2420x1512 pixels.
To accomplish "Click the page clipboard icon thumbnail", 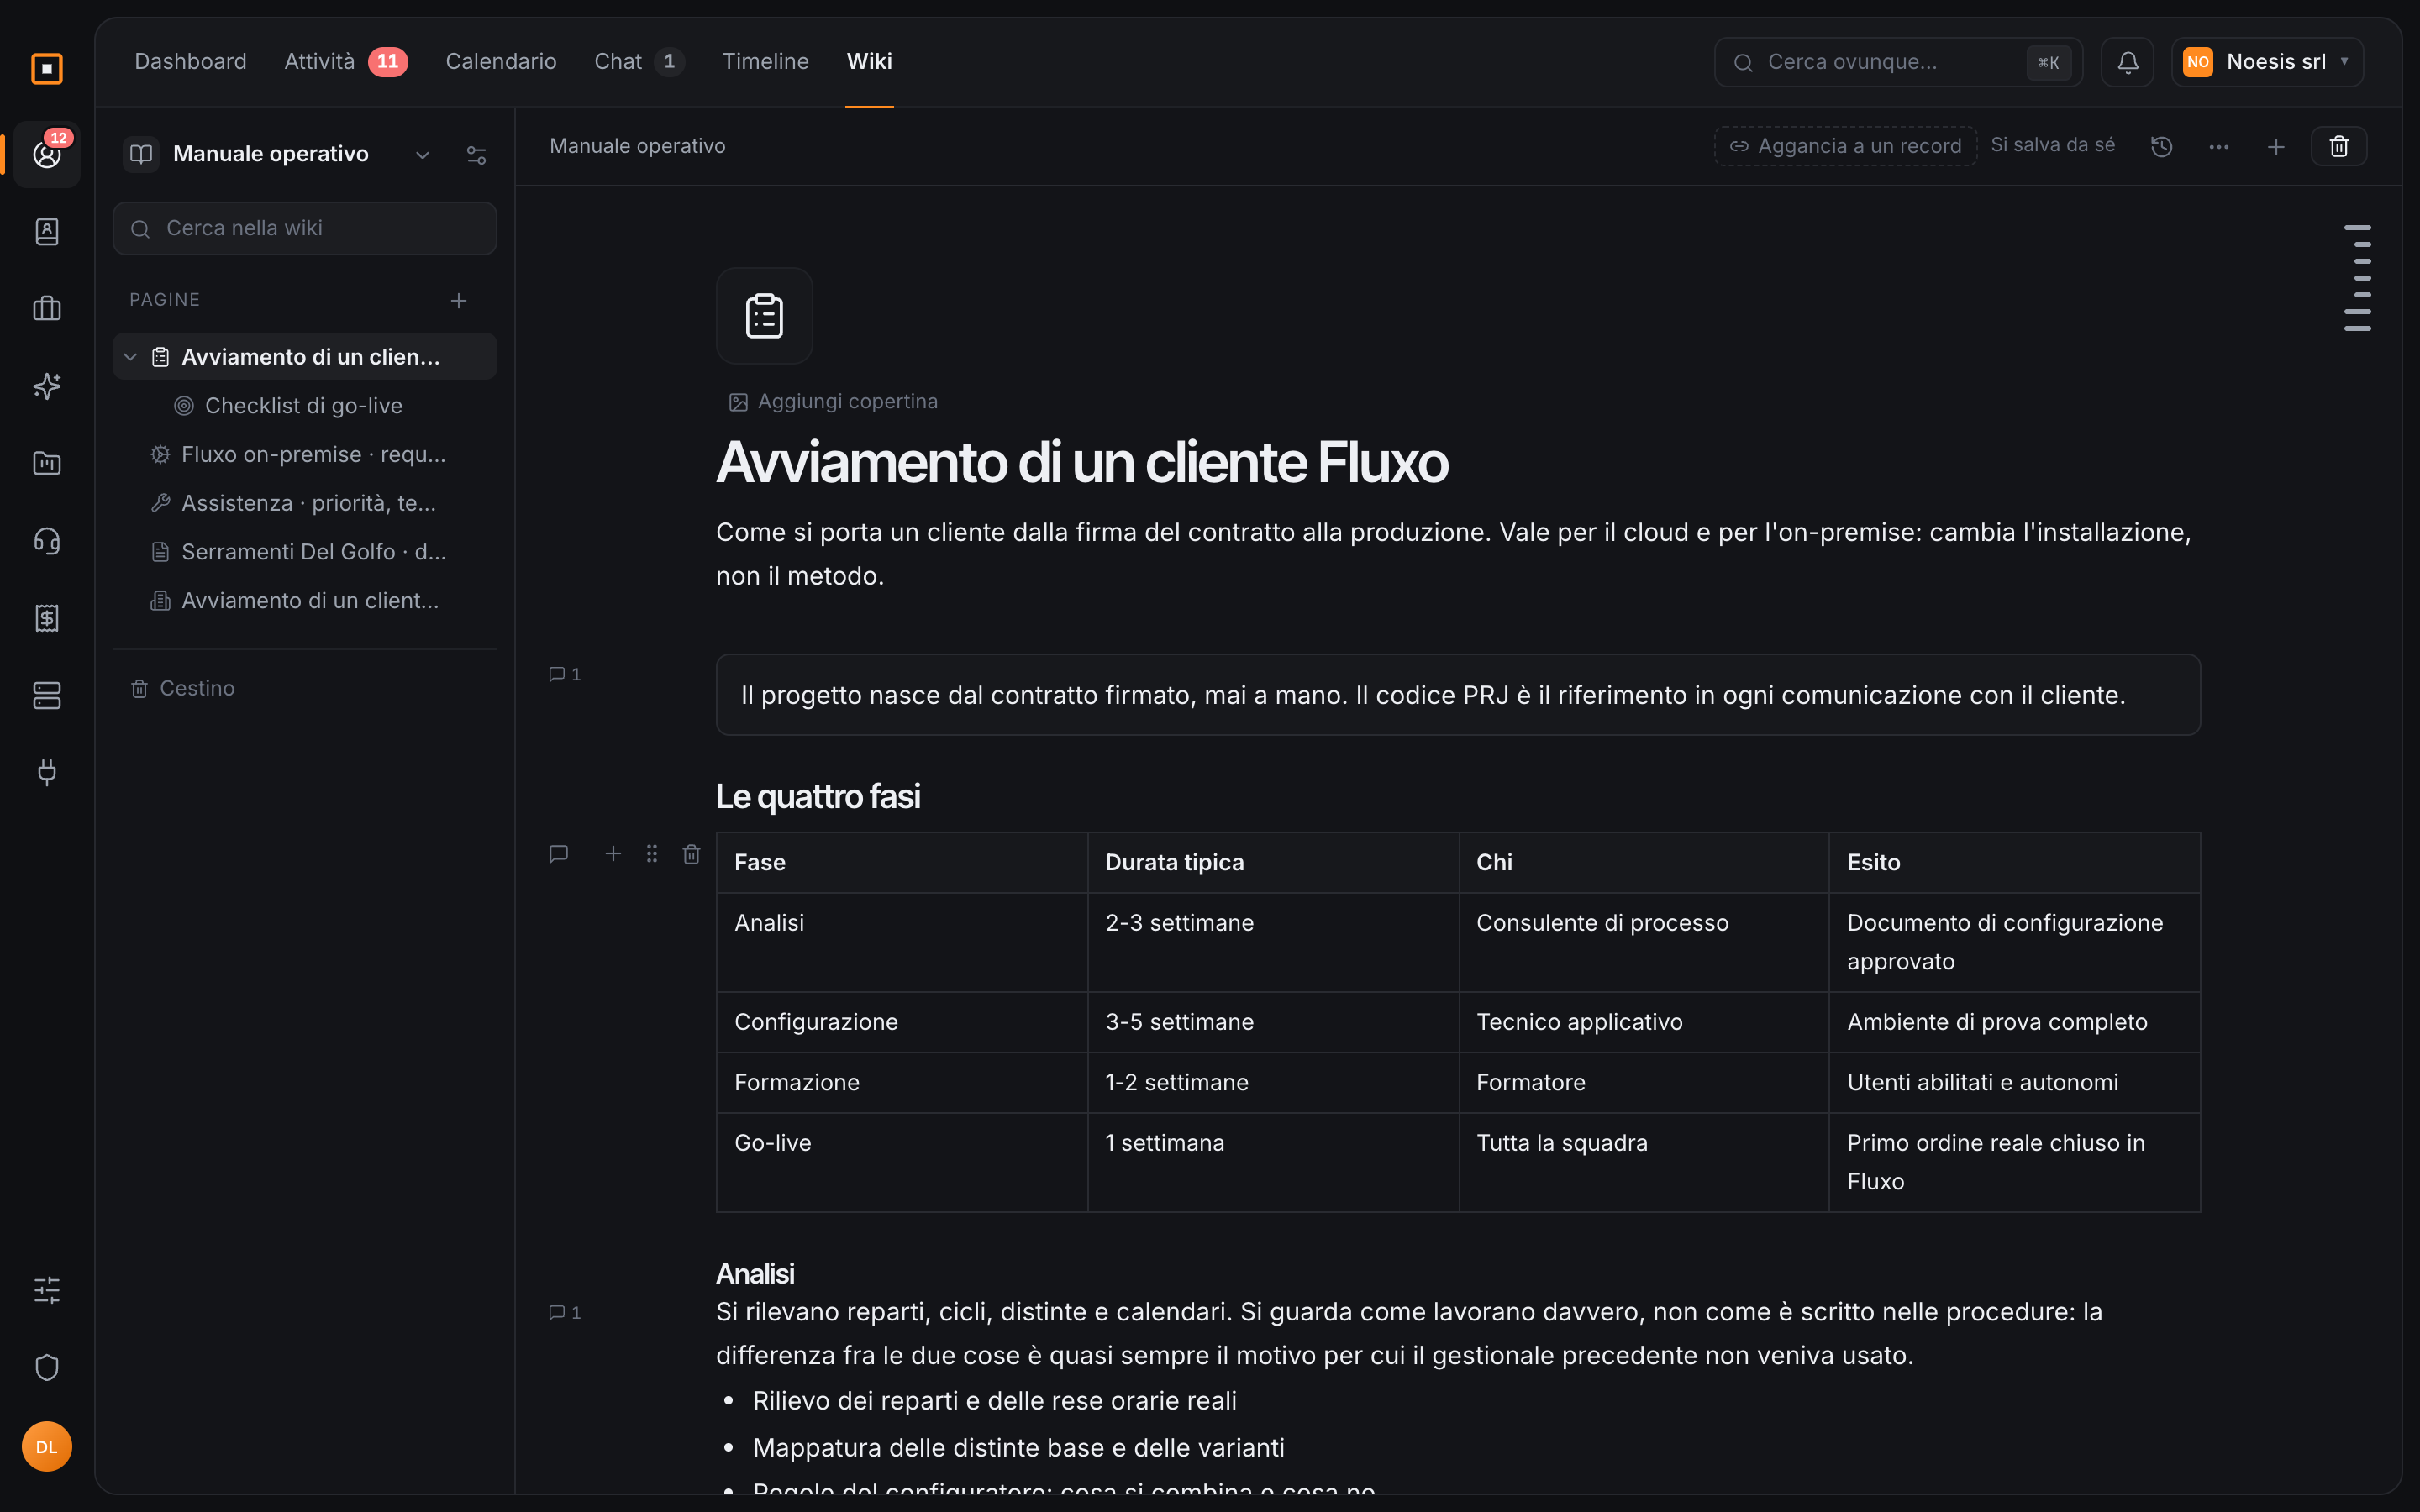I will click(x=764, y=316).
